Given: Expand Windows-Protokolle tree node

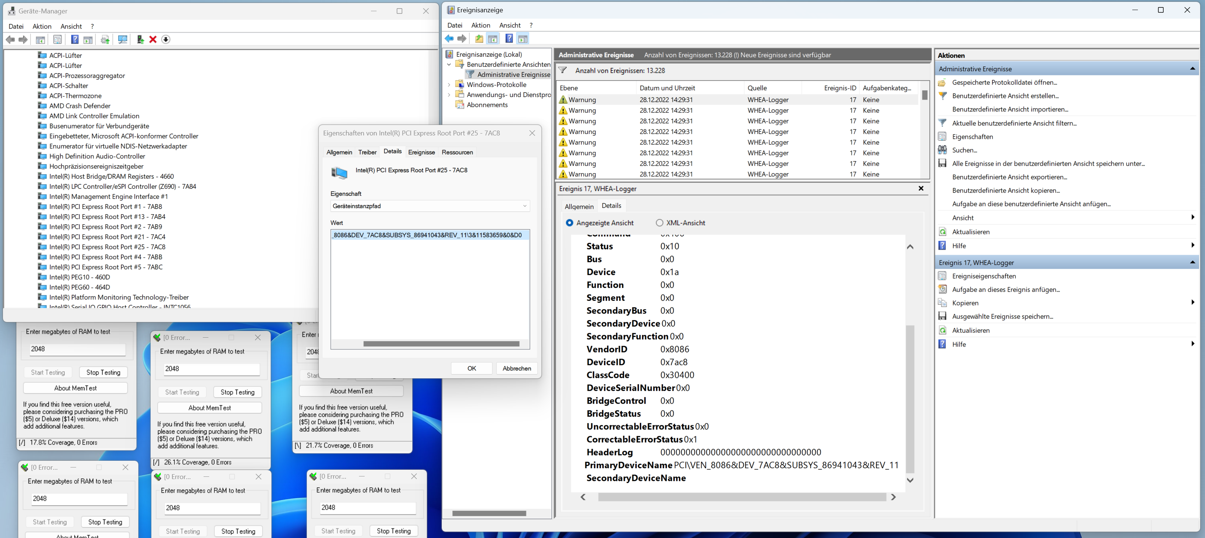Looking at the screenshot, I should click(449, 85).
